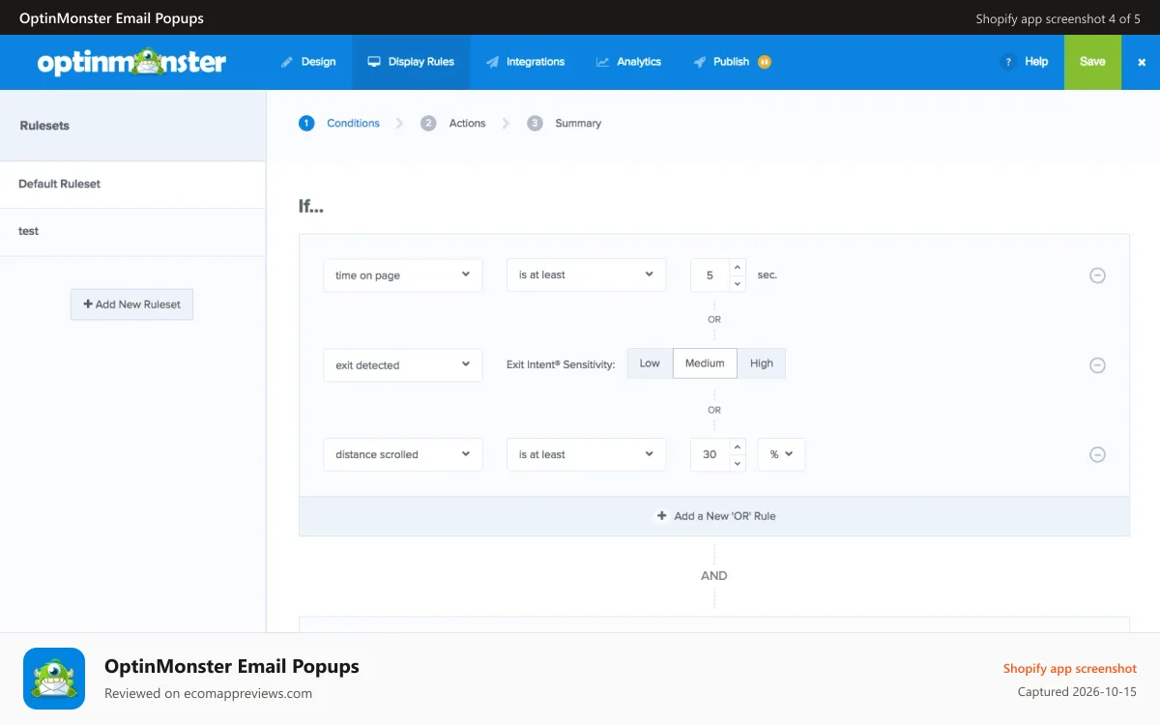The width and height of the screenshot is (1160, 725).
Task: Decrease the seconds value with down arrow
Action: click(x=738, y=284)
